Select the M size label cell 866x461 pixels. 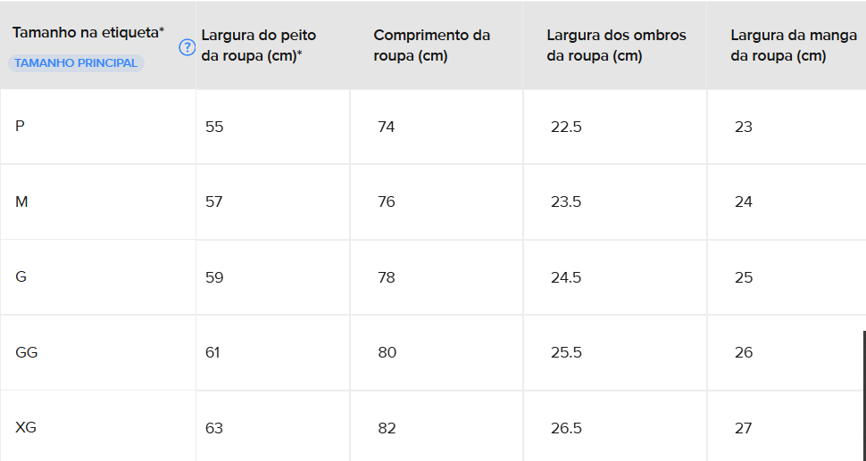97,202
